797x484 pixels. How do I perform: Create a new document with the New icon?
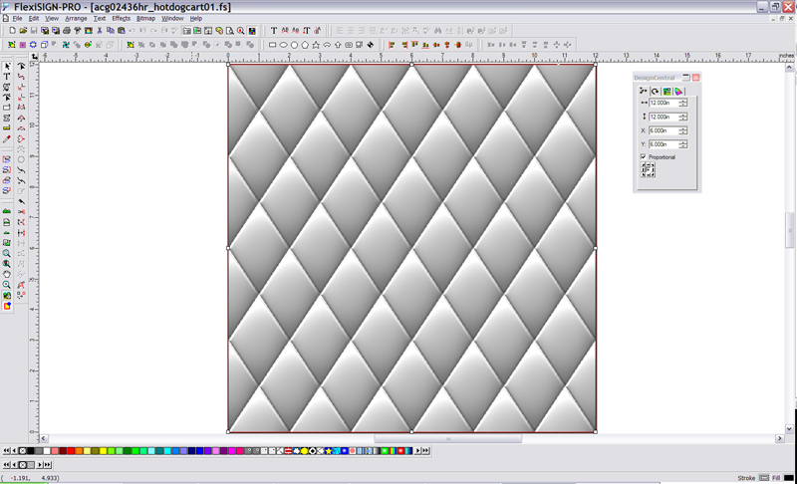tap(12, 31)
